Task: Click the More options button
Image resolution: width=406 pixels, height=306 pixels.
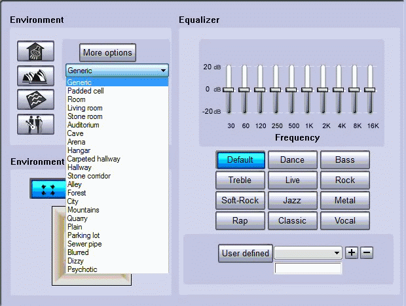Action: [x=107, y=52]
